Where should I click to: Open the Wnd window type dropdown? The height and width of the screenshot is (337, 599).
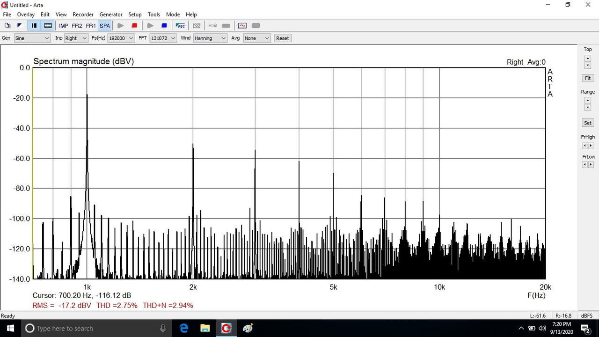pyautogui.click(x=210, y=38)
